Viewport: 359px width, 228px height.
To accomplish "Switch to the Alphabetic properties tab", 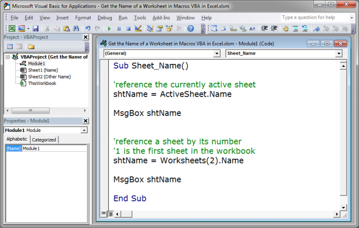I will 17,139.
